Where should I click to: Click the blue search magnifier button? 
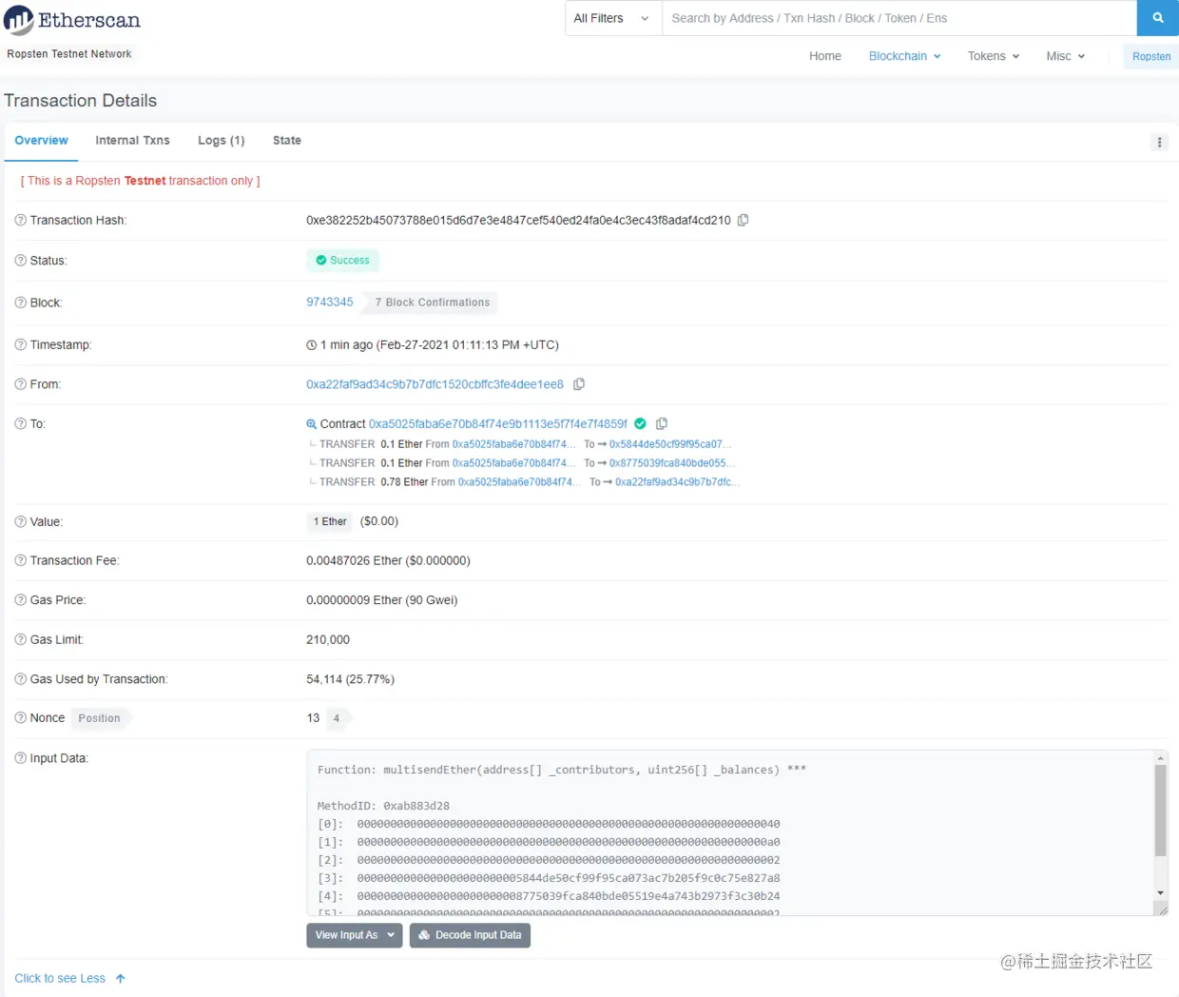click(x=1157, y=18)
